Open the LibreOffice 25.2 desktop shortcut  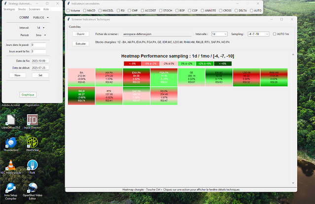click(10, 120)
